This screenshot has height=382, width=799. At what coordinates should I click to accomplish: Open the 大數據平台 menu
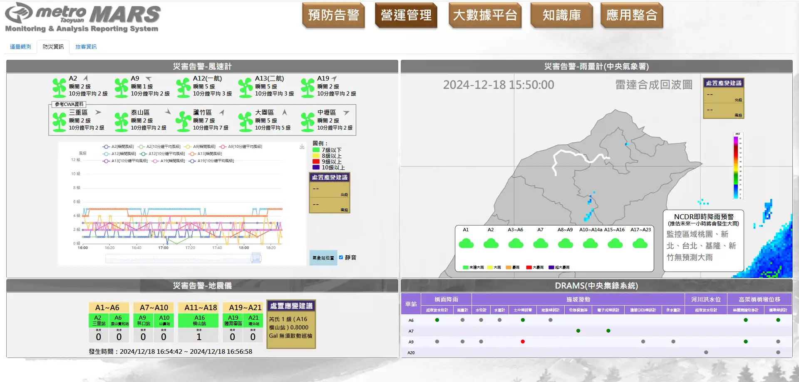pos(485,15)
